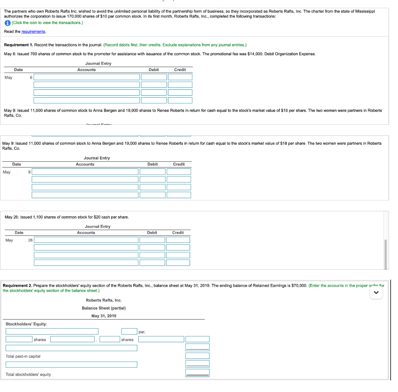Select the stock name field under Stockholders' Equity
The height and width of the screenshot is (392, 398).
(x=52, y=331)
